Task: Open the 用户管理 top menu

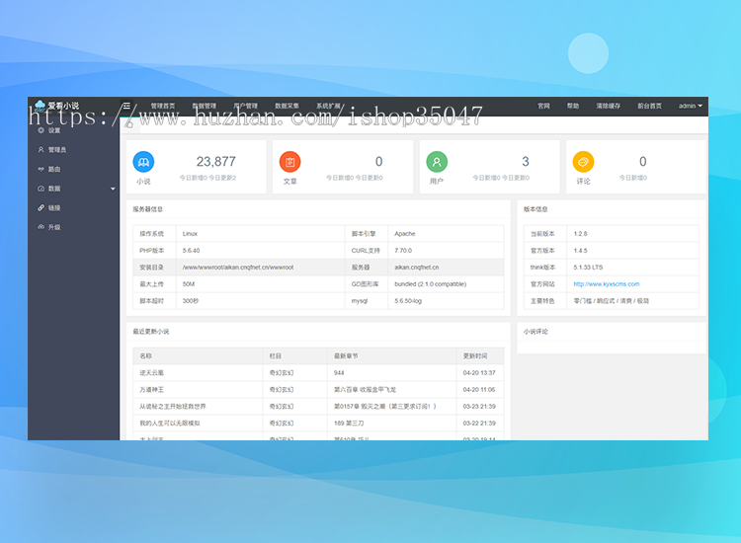Action: pos(246,106)
